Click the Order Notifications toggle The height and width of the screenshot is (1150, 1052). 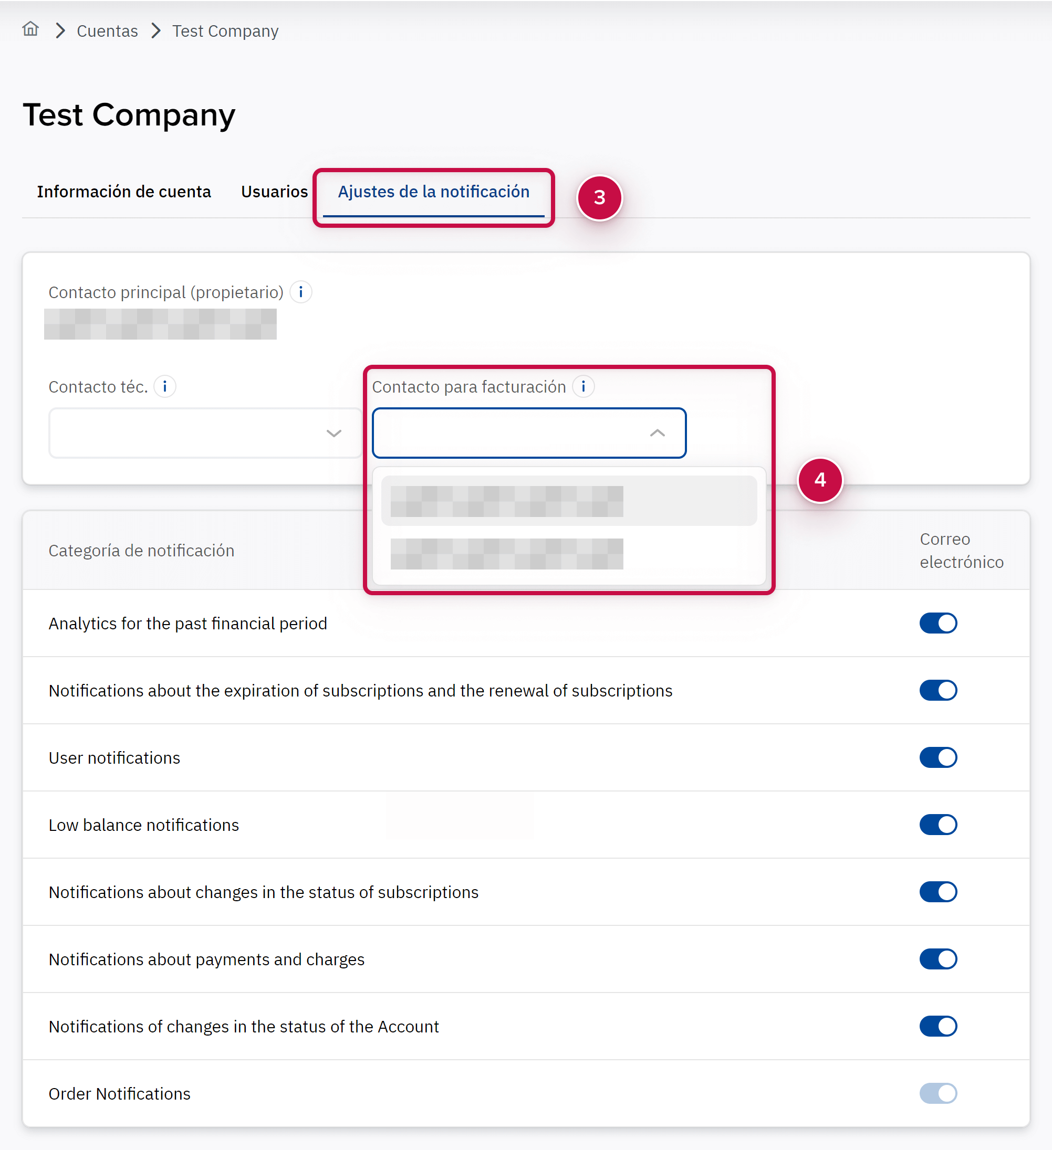[x=938, y=1093]
